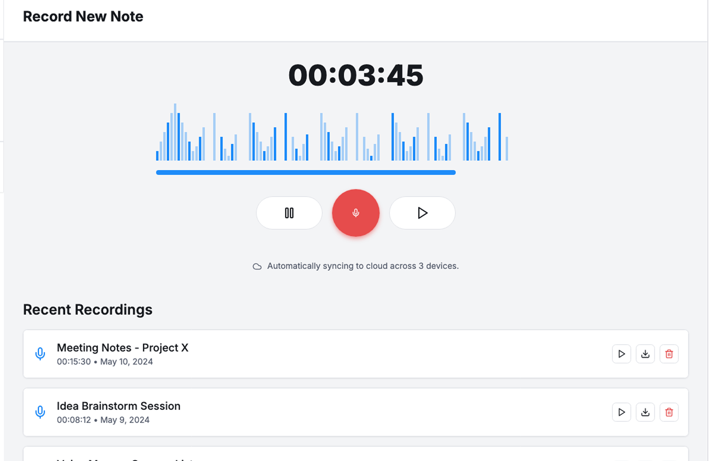Click the 00:03:45 recording timer

(x=356, y=75)
